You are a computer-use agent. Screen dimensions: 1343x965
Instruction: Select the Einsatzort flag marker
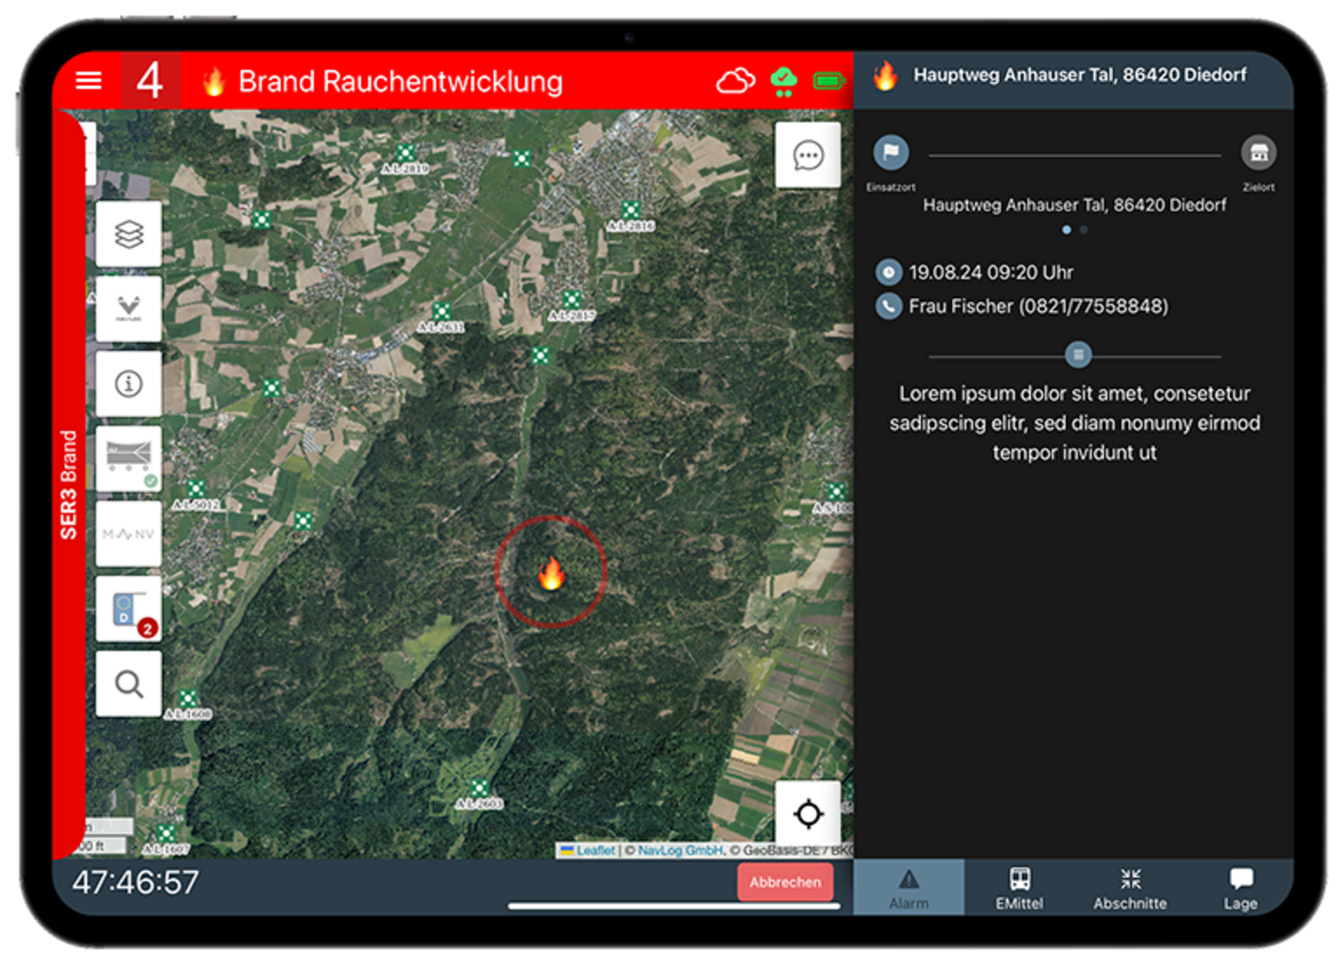[891, 153]
